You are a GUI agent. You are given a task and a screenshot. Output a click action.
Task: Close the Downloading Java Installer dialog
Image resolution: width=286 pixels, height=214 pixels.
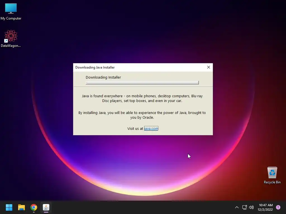pyautogui.click(x=208, y=67)
